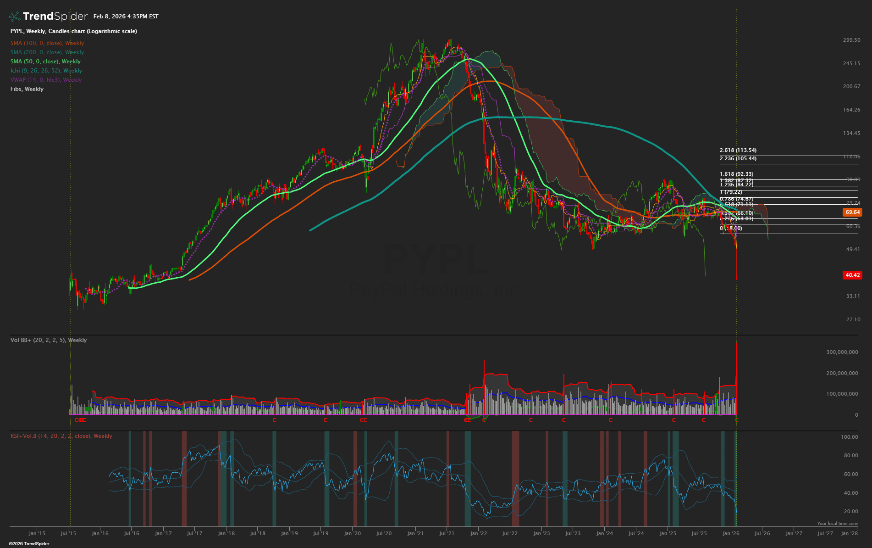Click the orange 69.64 price tag
872x548 pixels.
click(852, 212)
